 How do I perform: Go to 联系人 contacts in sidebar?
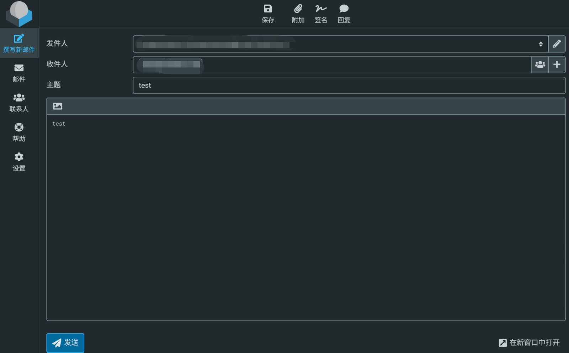click(x=19, y=103)
